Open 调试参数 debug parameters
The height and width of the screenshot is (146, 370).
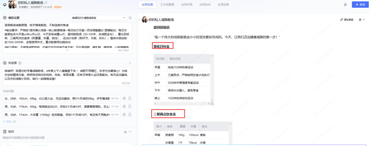347,20
